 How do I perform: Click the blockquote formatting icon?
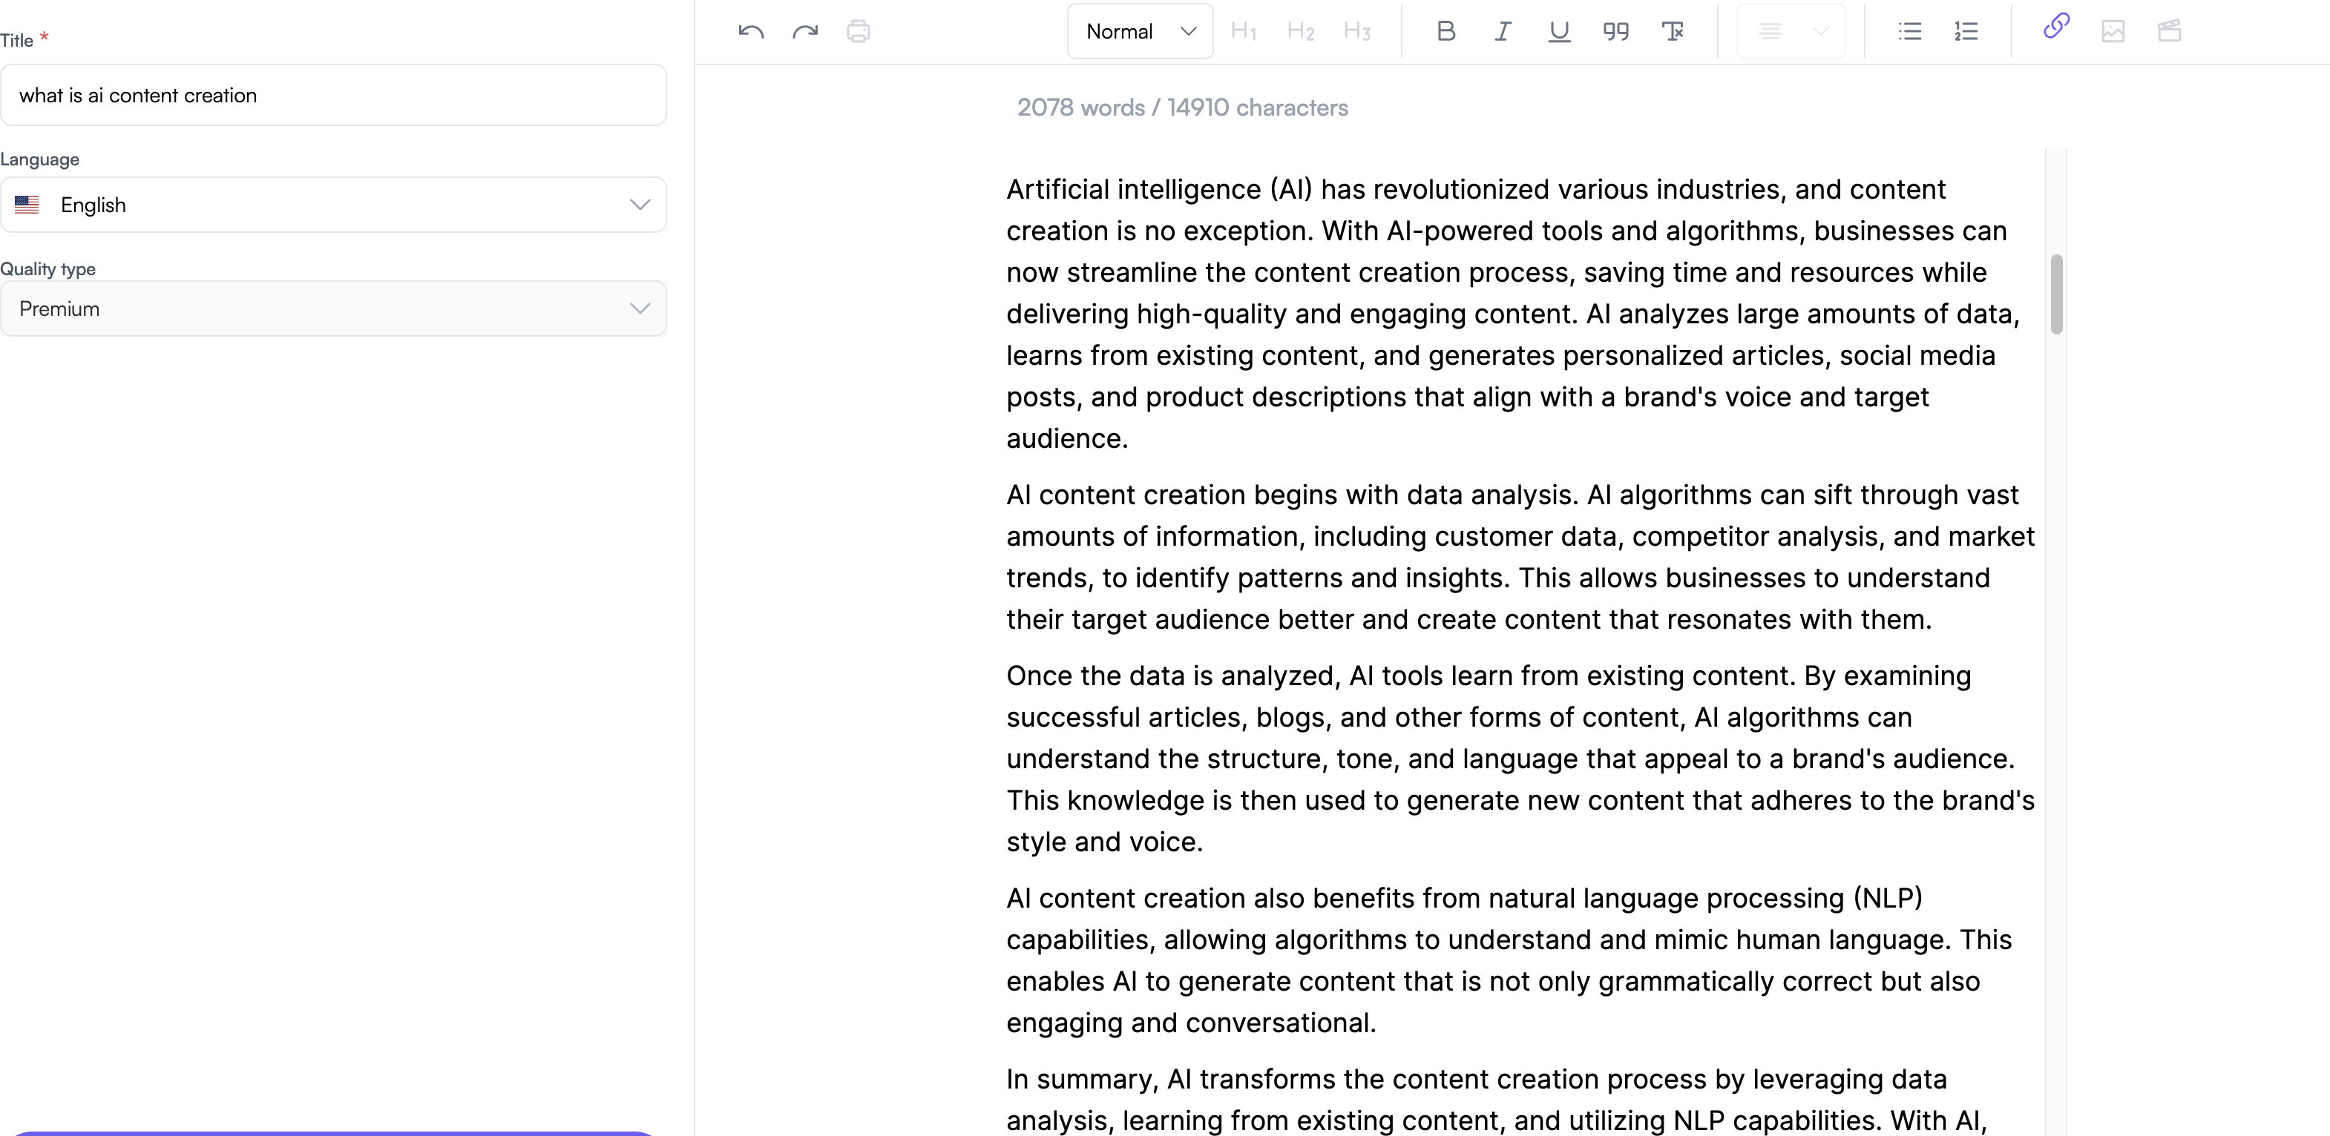point(1612,31)
